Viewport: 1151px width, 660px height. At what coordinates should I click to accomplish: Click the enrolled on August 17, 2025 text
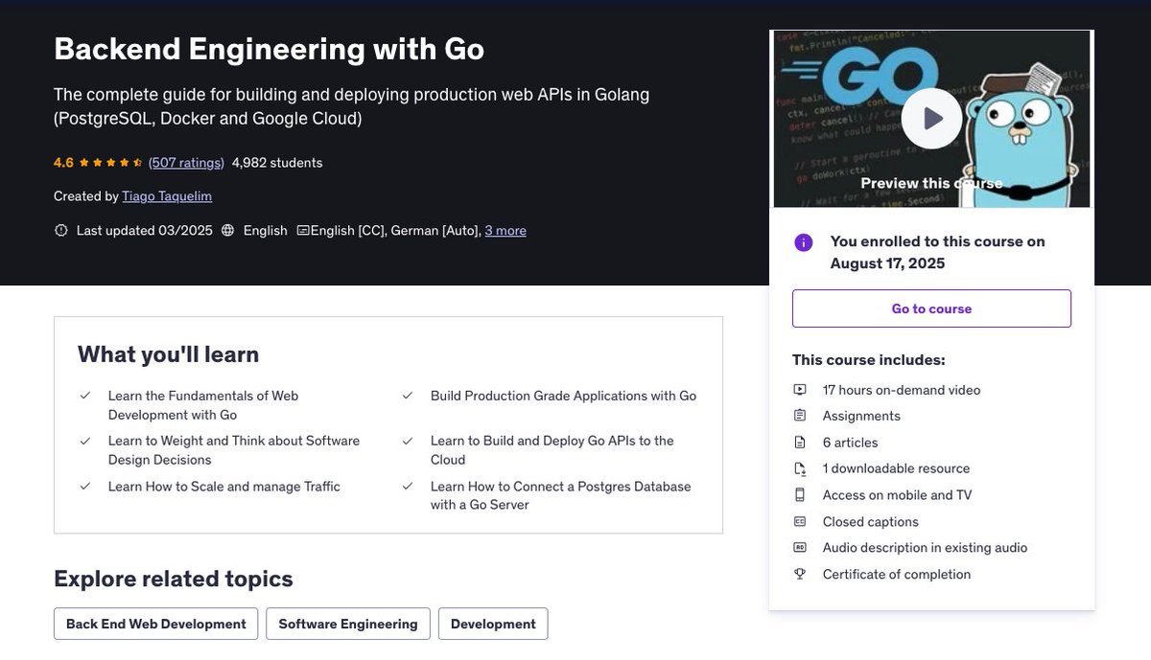pyautogui.click(x=938, y=253)
